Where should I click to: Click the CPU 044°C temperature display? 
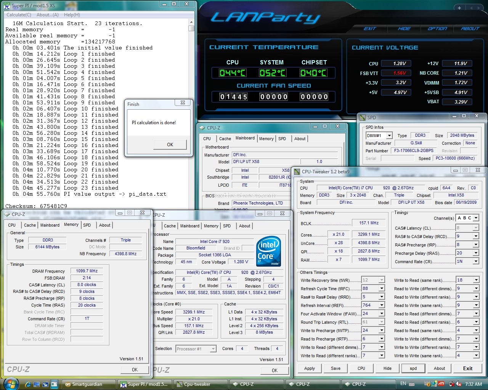point(233,73)
